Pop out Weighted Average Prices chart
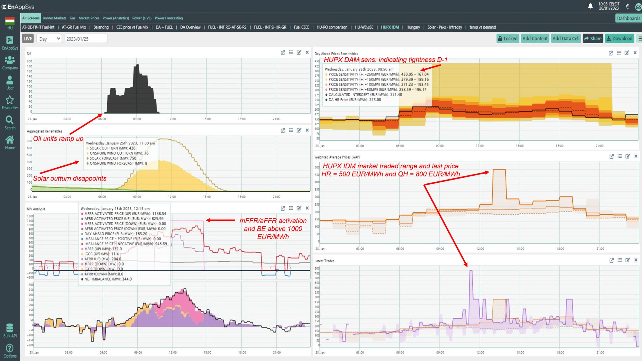This screenshot has height=361, width=642. pos(612,156)
